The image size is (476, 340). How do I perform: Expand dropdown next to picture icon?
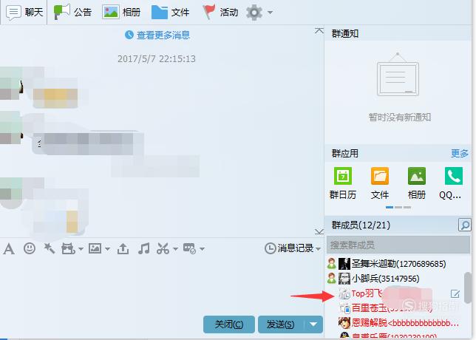107,249
